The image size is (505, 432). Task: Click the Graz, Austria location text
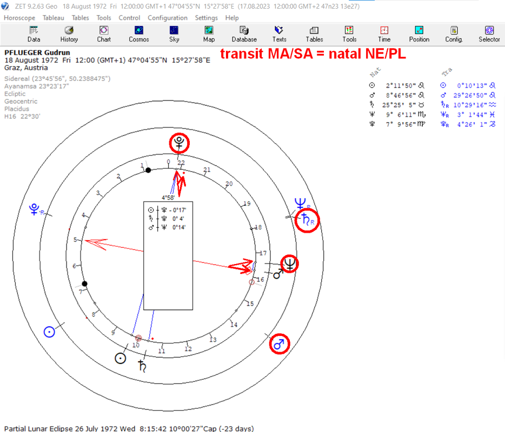pyautogui.click(x=26, y=68)
